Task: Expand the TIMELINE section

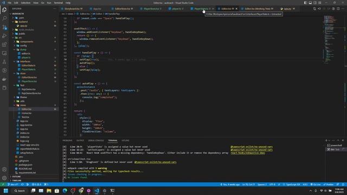Action: click(34, 180)
